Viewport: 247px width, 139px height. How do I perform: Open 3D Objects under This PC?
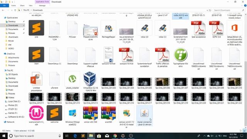(13, 75)
